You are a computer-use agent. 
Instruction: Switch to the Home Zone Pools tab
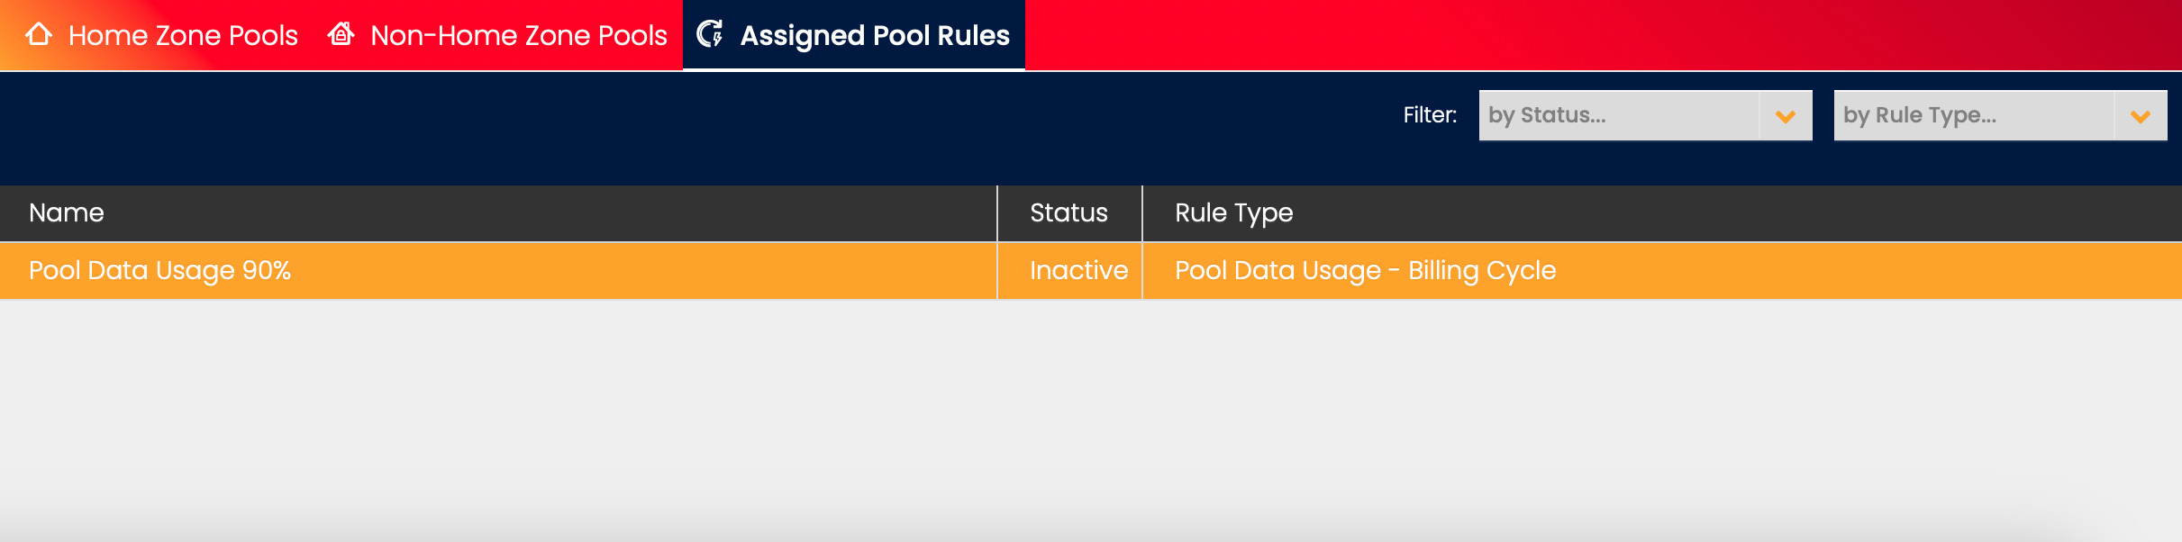(183, 35)
